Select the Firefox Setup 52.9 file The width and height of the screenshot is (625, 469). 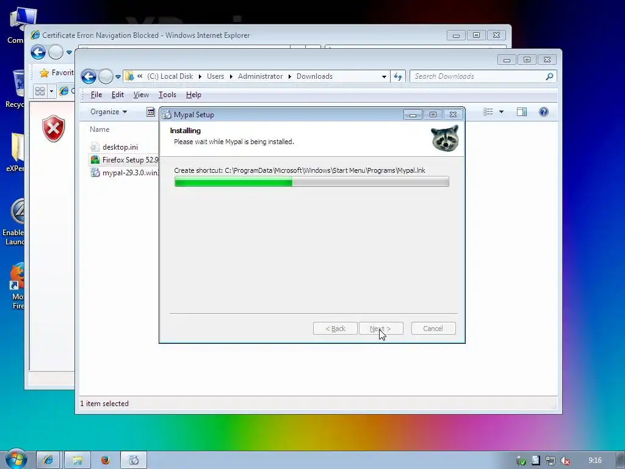coord(124,160)
